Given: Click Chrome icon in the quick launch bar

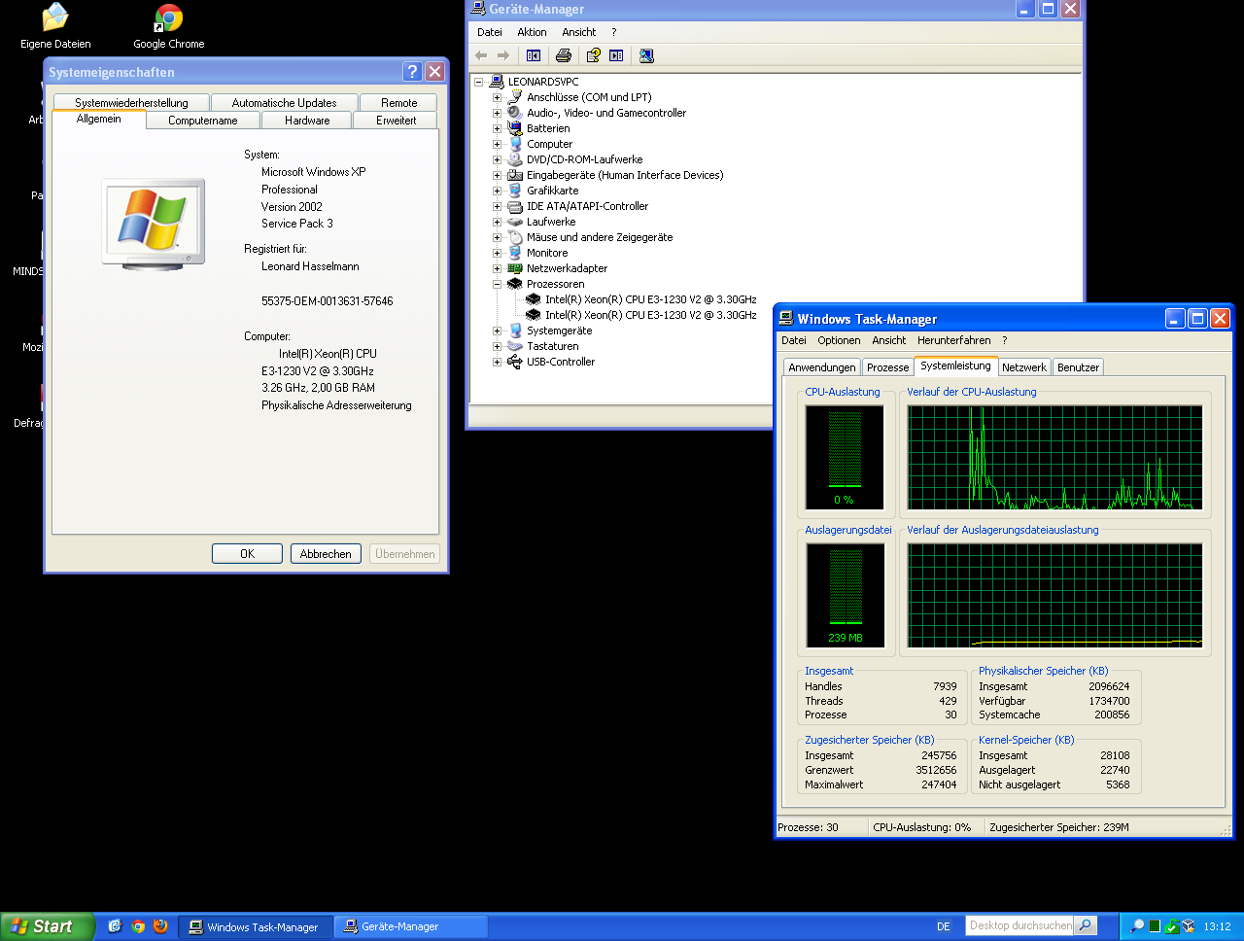Looking at the screenshot, I should pos(138,926).
